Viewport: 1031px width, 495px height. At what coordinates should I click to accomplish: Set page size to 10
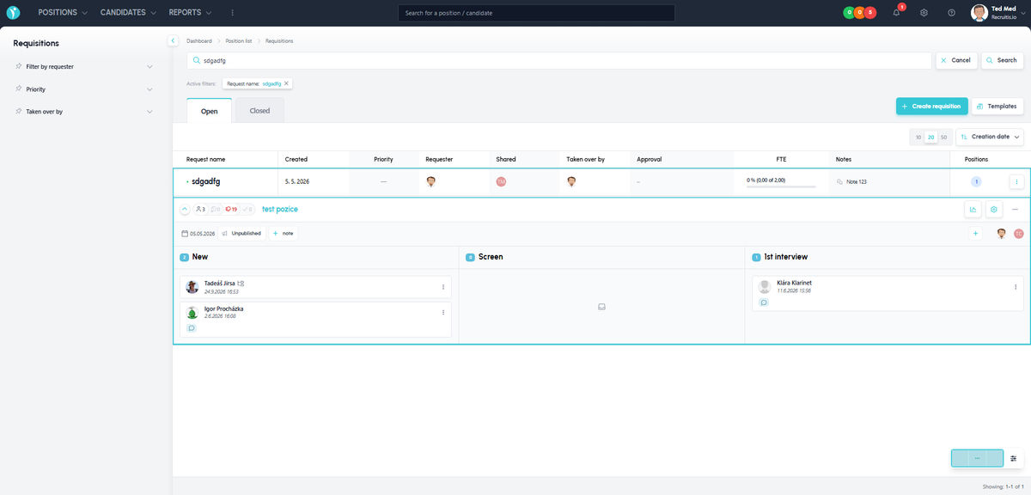pyautogui.click(x=918, y=137)
